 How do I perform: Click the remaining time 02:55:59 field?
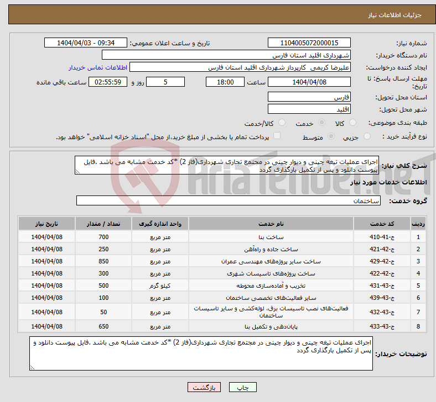coord(108,82)
